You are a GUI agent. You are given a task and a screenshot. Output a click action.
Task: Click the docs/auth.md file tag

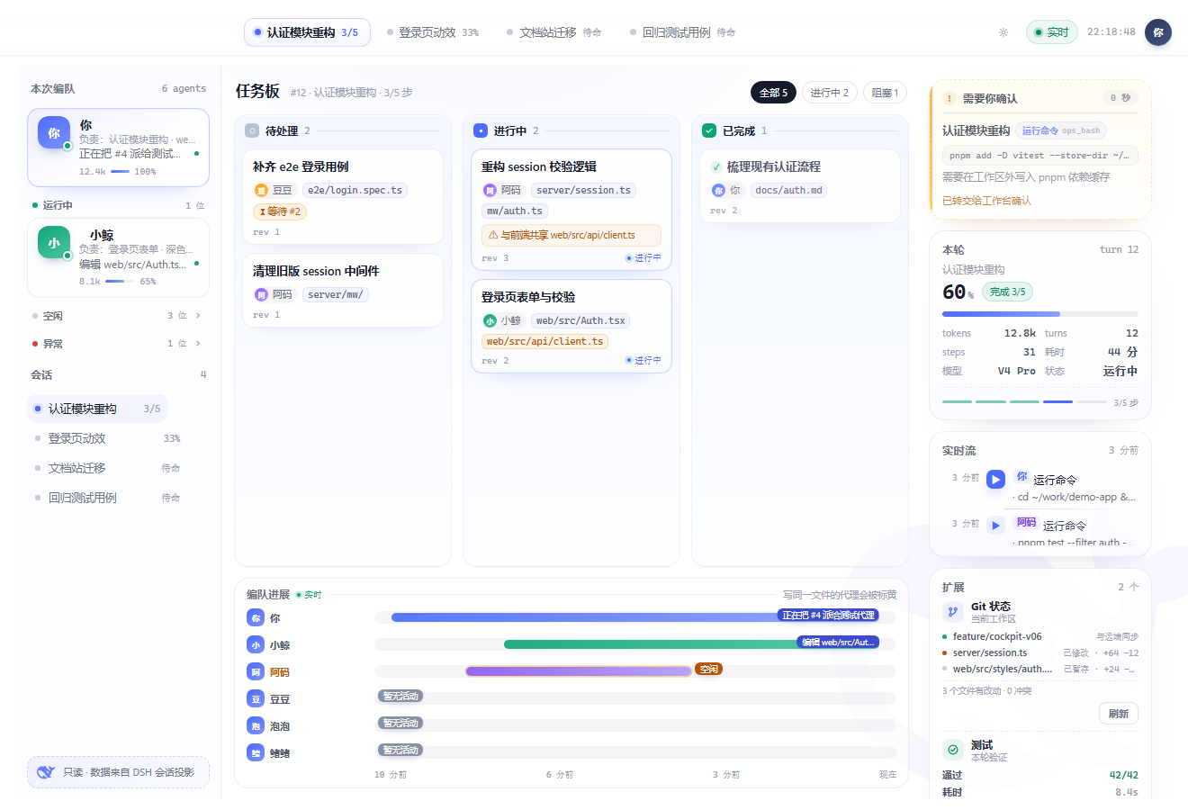[x=788, y=190]
